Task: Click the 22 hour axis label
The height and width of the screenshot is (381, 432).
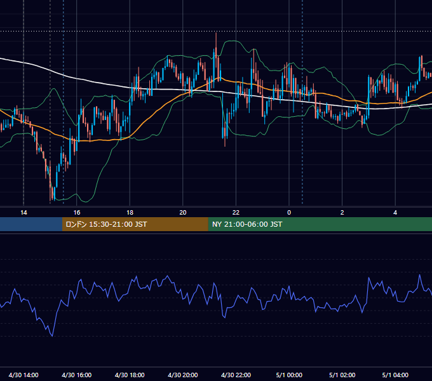Action: 236,213
